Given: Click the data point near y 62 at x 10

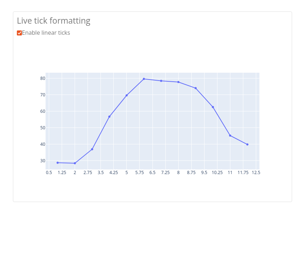Looking at the screenshot, I should pos(213,107).
